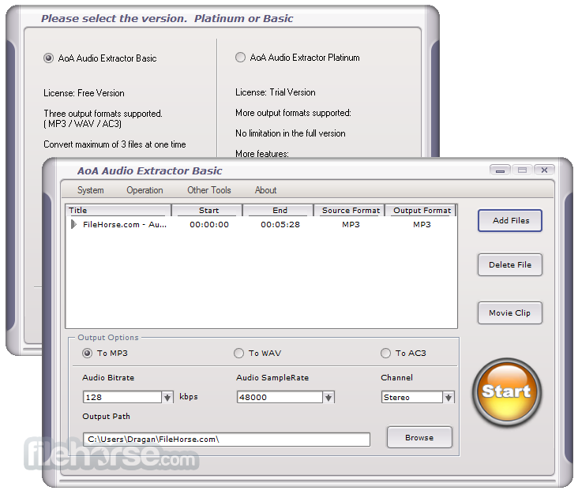The image size is (578, 494).
Task: Click the play triangle beside FileHorse.com row
Action: tap(73, 224)
